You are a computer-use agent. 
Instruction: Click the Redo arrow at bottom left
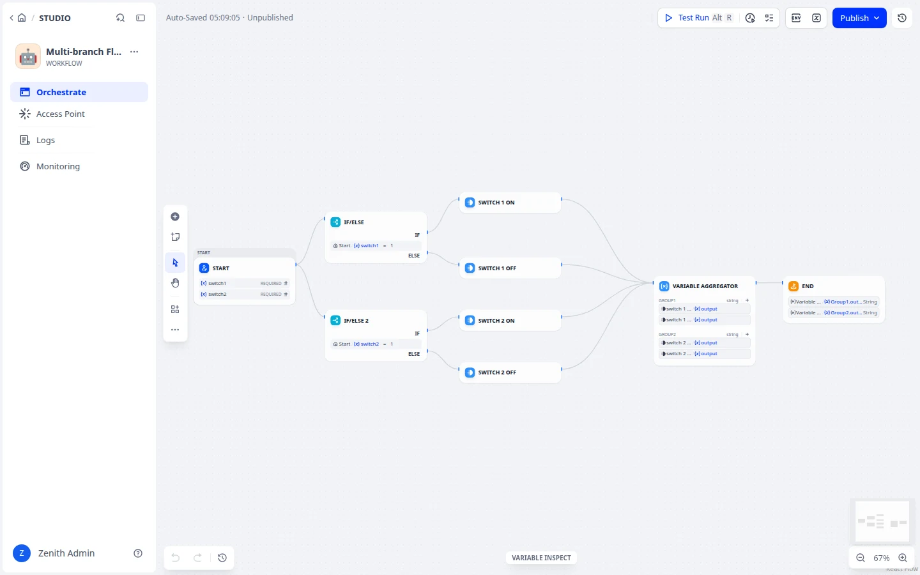[198, 558]
